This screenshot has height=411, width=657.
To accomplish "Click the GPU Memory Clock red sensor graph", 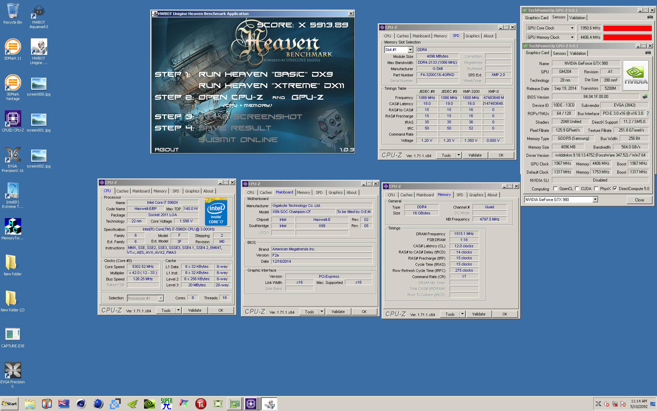I will coord(627,37).
